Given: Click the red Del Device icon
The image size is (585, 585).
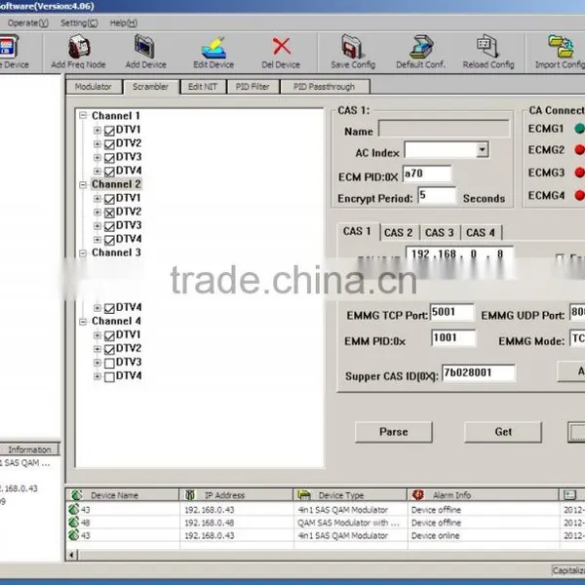Looking at the screenshot, I should (282, 46).
